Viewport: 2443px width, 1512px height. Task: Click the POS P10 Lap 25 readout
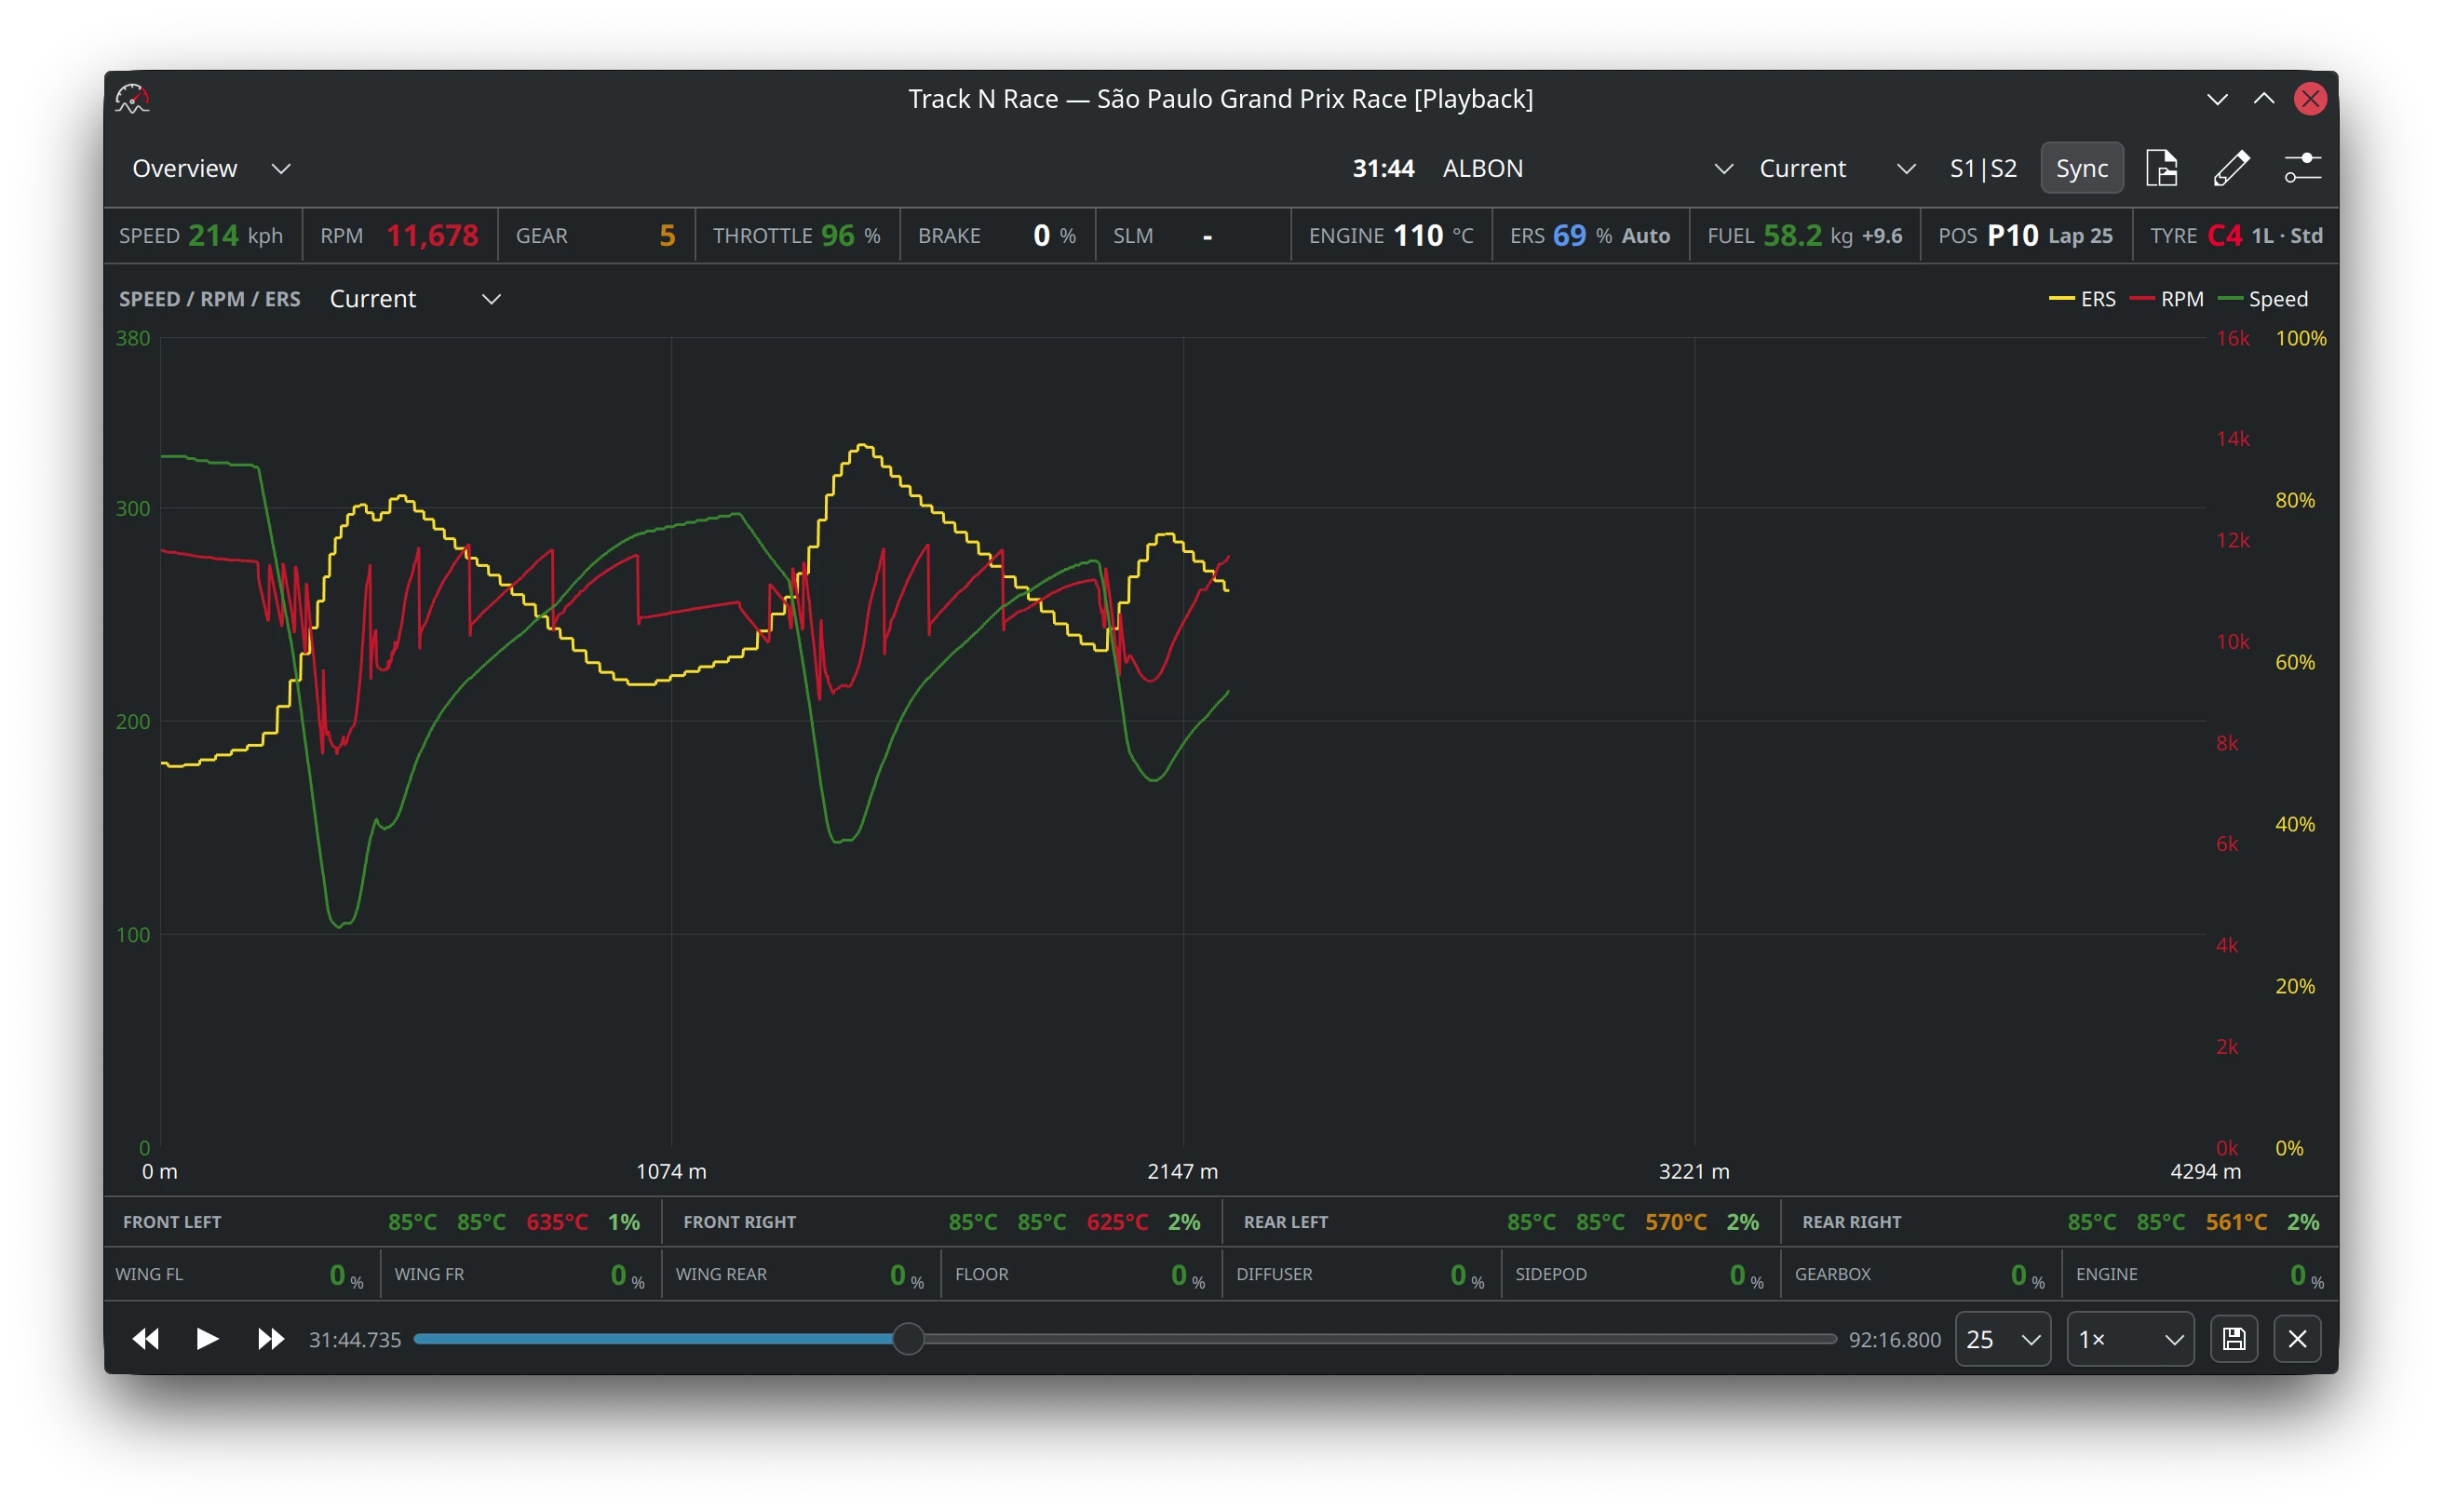(x=2025, y=236)
